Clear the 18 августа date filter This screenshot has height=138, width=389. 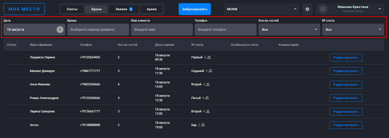[60, 30]
